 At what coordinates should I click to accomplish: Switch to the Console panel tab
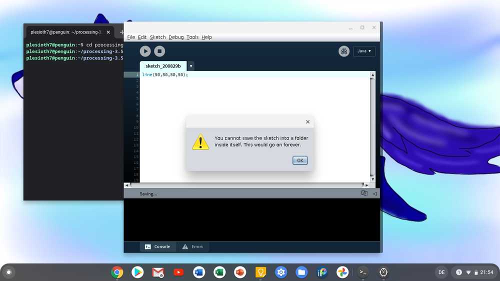pos(157,246)
